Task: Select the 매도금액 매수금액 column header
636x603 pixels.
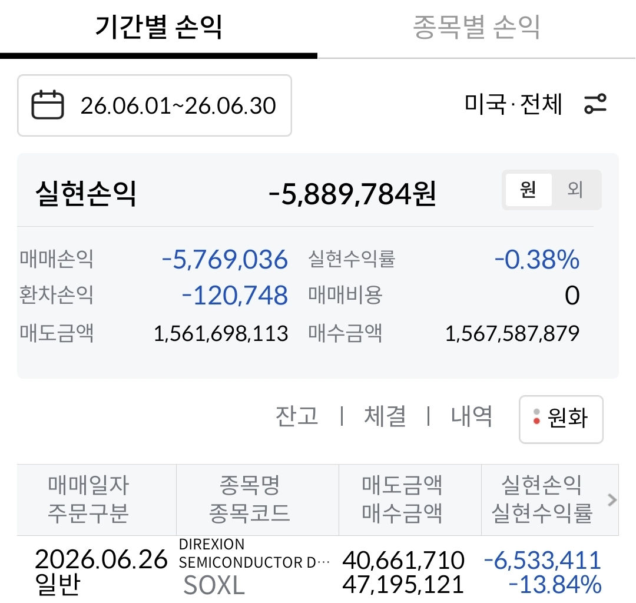Action: click(x=410, y=499)
